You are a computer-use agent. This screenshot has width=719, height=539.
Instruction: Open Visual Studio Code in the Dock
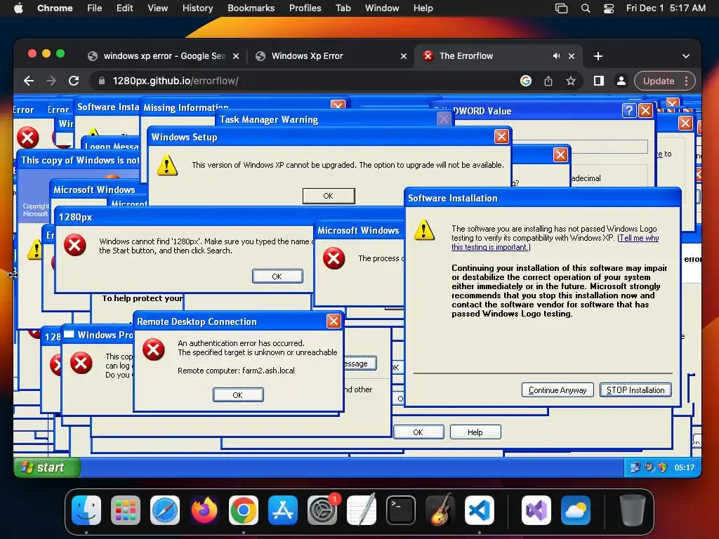(x=479, y=510)
